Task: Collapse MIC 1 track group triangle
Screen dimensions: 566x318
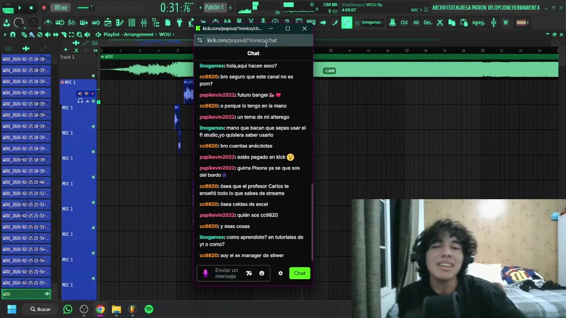Action: (x=87, y=101)
